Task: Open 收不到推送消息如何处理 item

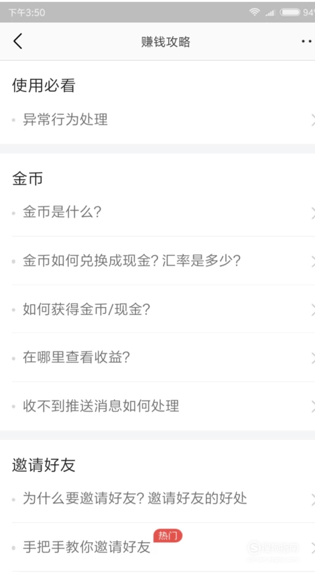Action: tap(157, 406)
